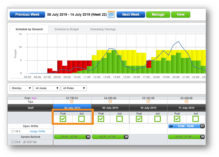Switch to Schedule by Budget tab

click(x=67, y=29)
